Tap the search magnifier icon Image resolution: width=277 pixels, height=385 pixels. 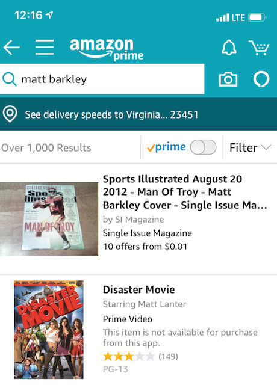point(10,79)
